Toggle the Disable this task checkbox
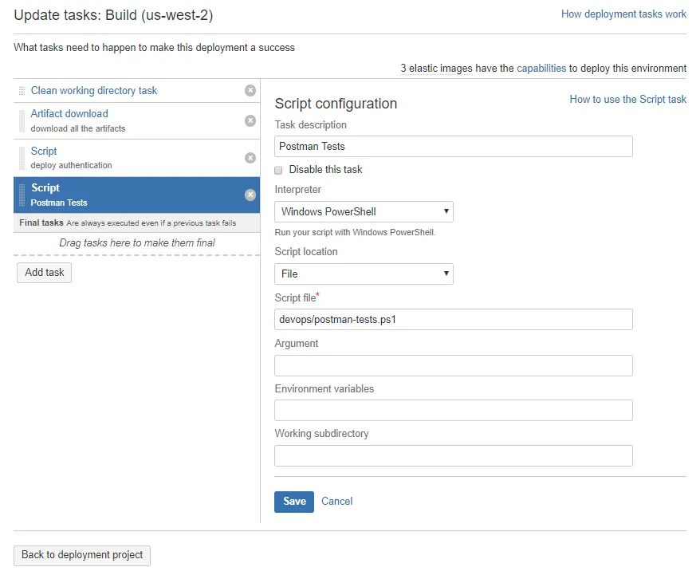The width and height of the screenshot is (700, 571). 278,170
